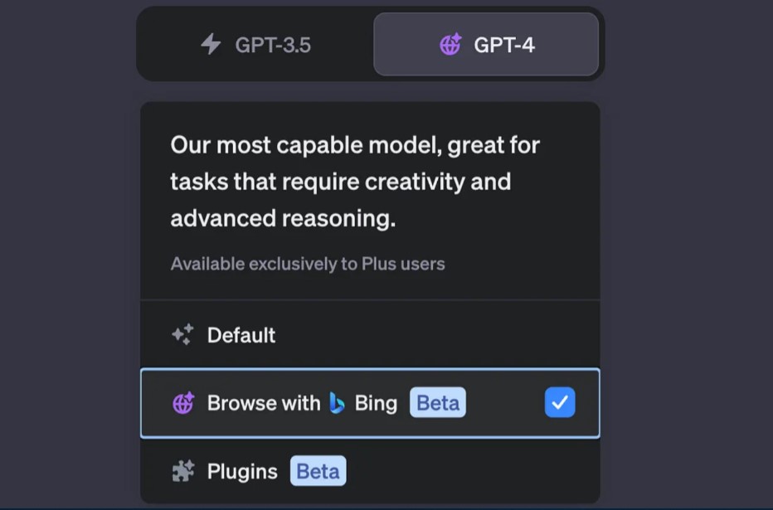The width and height of the screenshot is (773, 510).
Task: Select the GPT-4 tab label
Action: click(504, 45)
